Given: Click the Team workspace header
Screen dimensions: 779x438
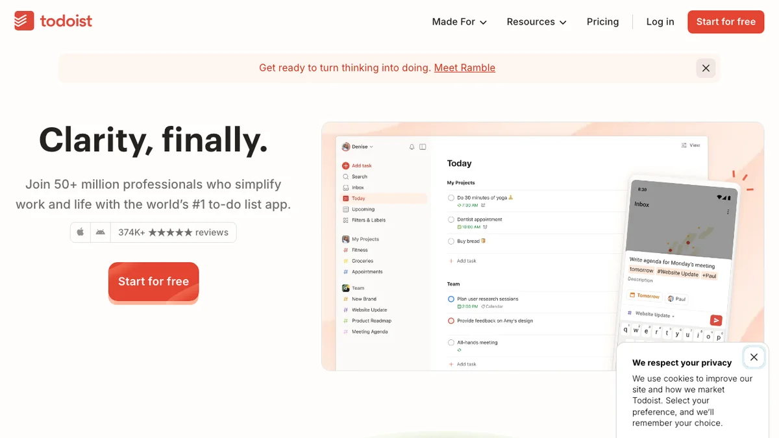Looking at the screenshot, I should pyautogui.click(x=354, y=288).
